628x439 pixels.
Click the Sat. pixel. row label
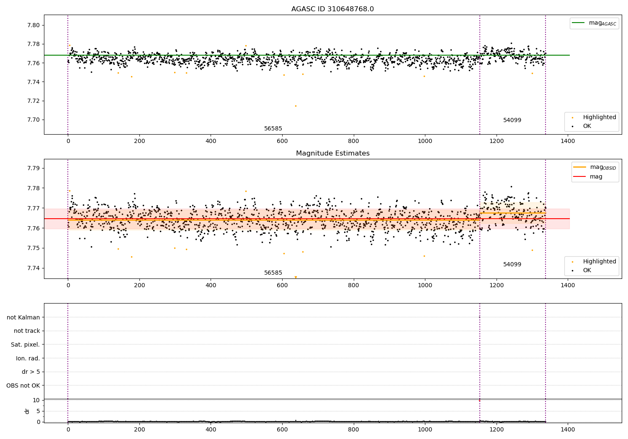(26, 345)
